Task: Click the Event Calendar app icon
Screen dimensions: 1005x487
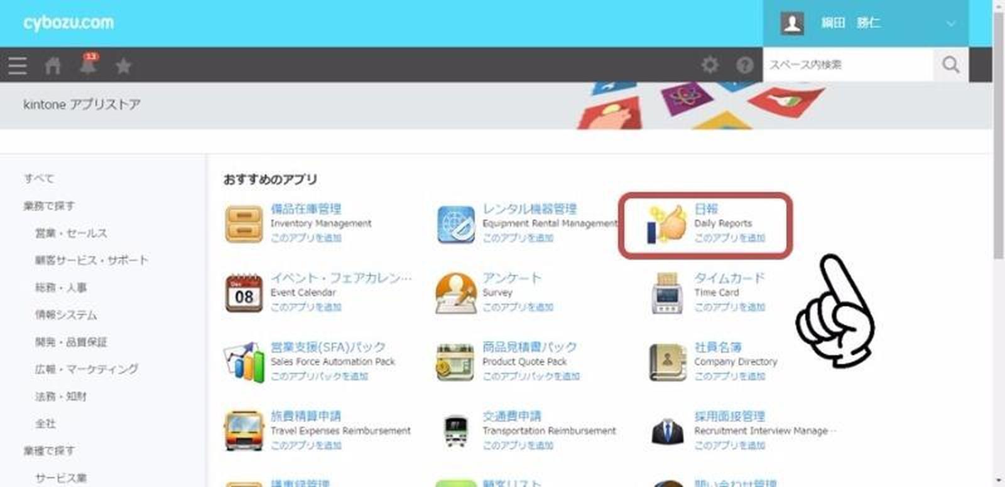Action: coord(244,293)
